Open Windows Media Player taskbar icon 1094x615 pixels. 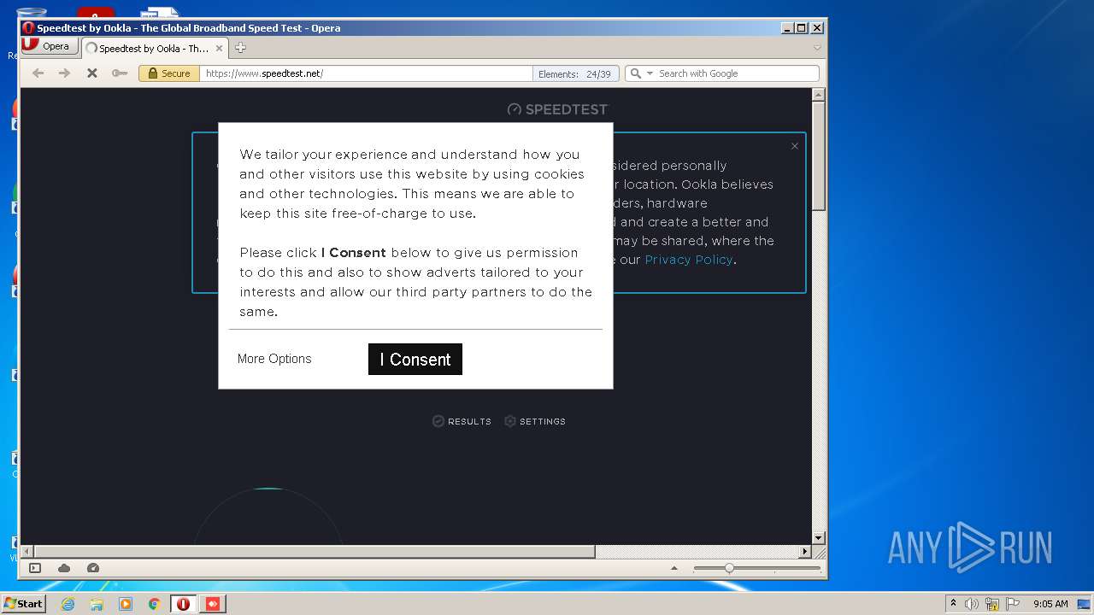pyautogui.click(x=126, y=604)
